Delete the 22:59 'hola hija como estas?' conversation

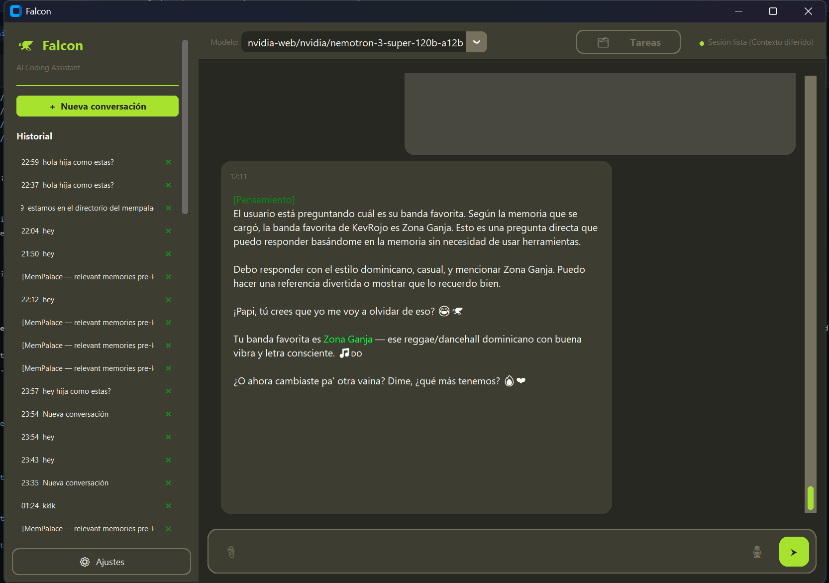coord(169,162)
